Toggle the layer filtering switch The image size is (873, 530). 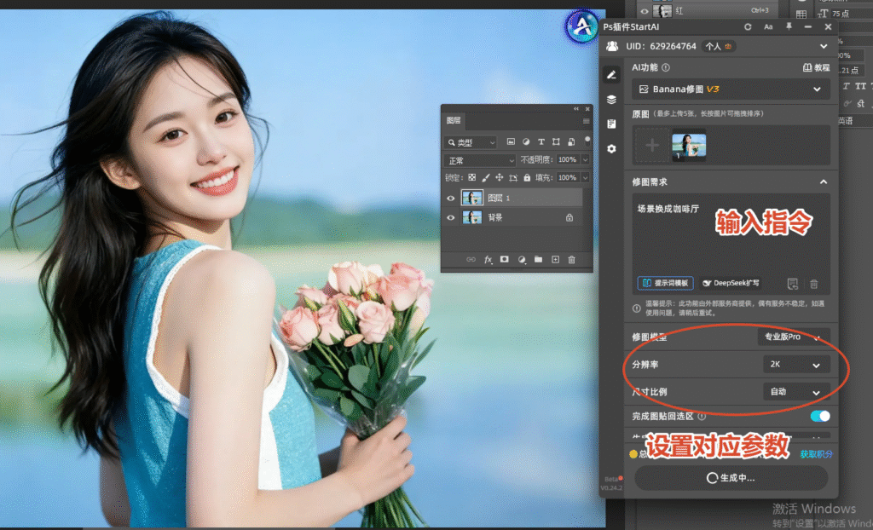pyautogui.click(x=587, y=140)
